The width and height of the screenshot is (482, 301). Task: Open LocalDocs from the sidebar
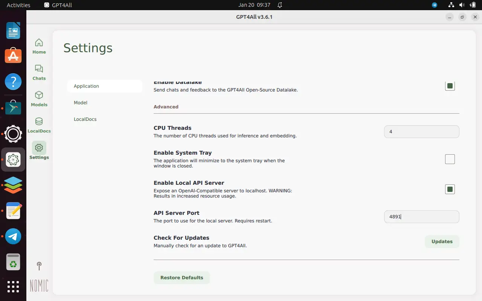pos(39,125)
